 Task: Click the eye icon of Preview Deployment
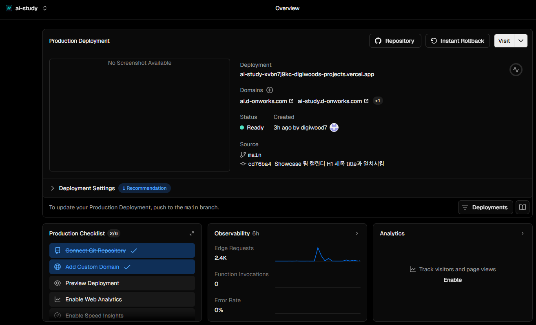[x=58, y=283]
